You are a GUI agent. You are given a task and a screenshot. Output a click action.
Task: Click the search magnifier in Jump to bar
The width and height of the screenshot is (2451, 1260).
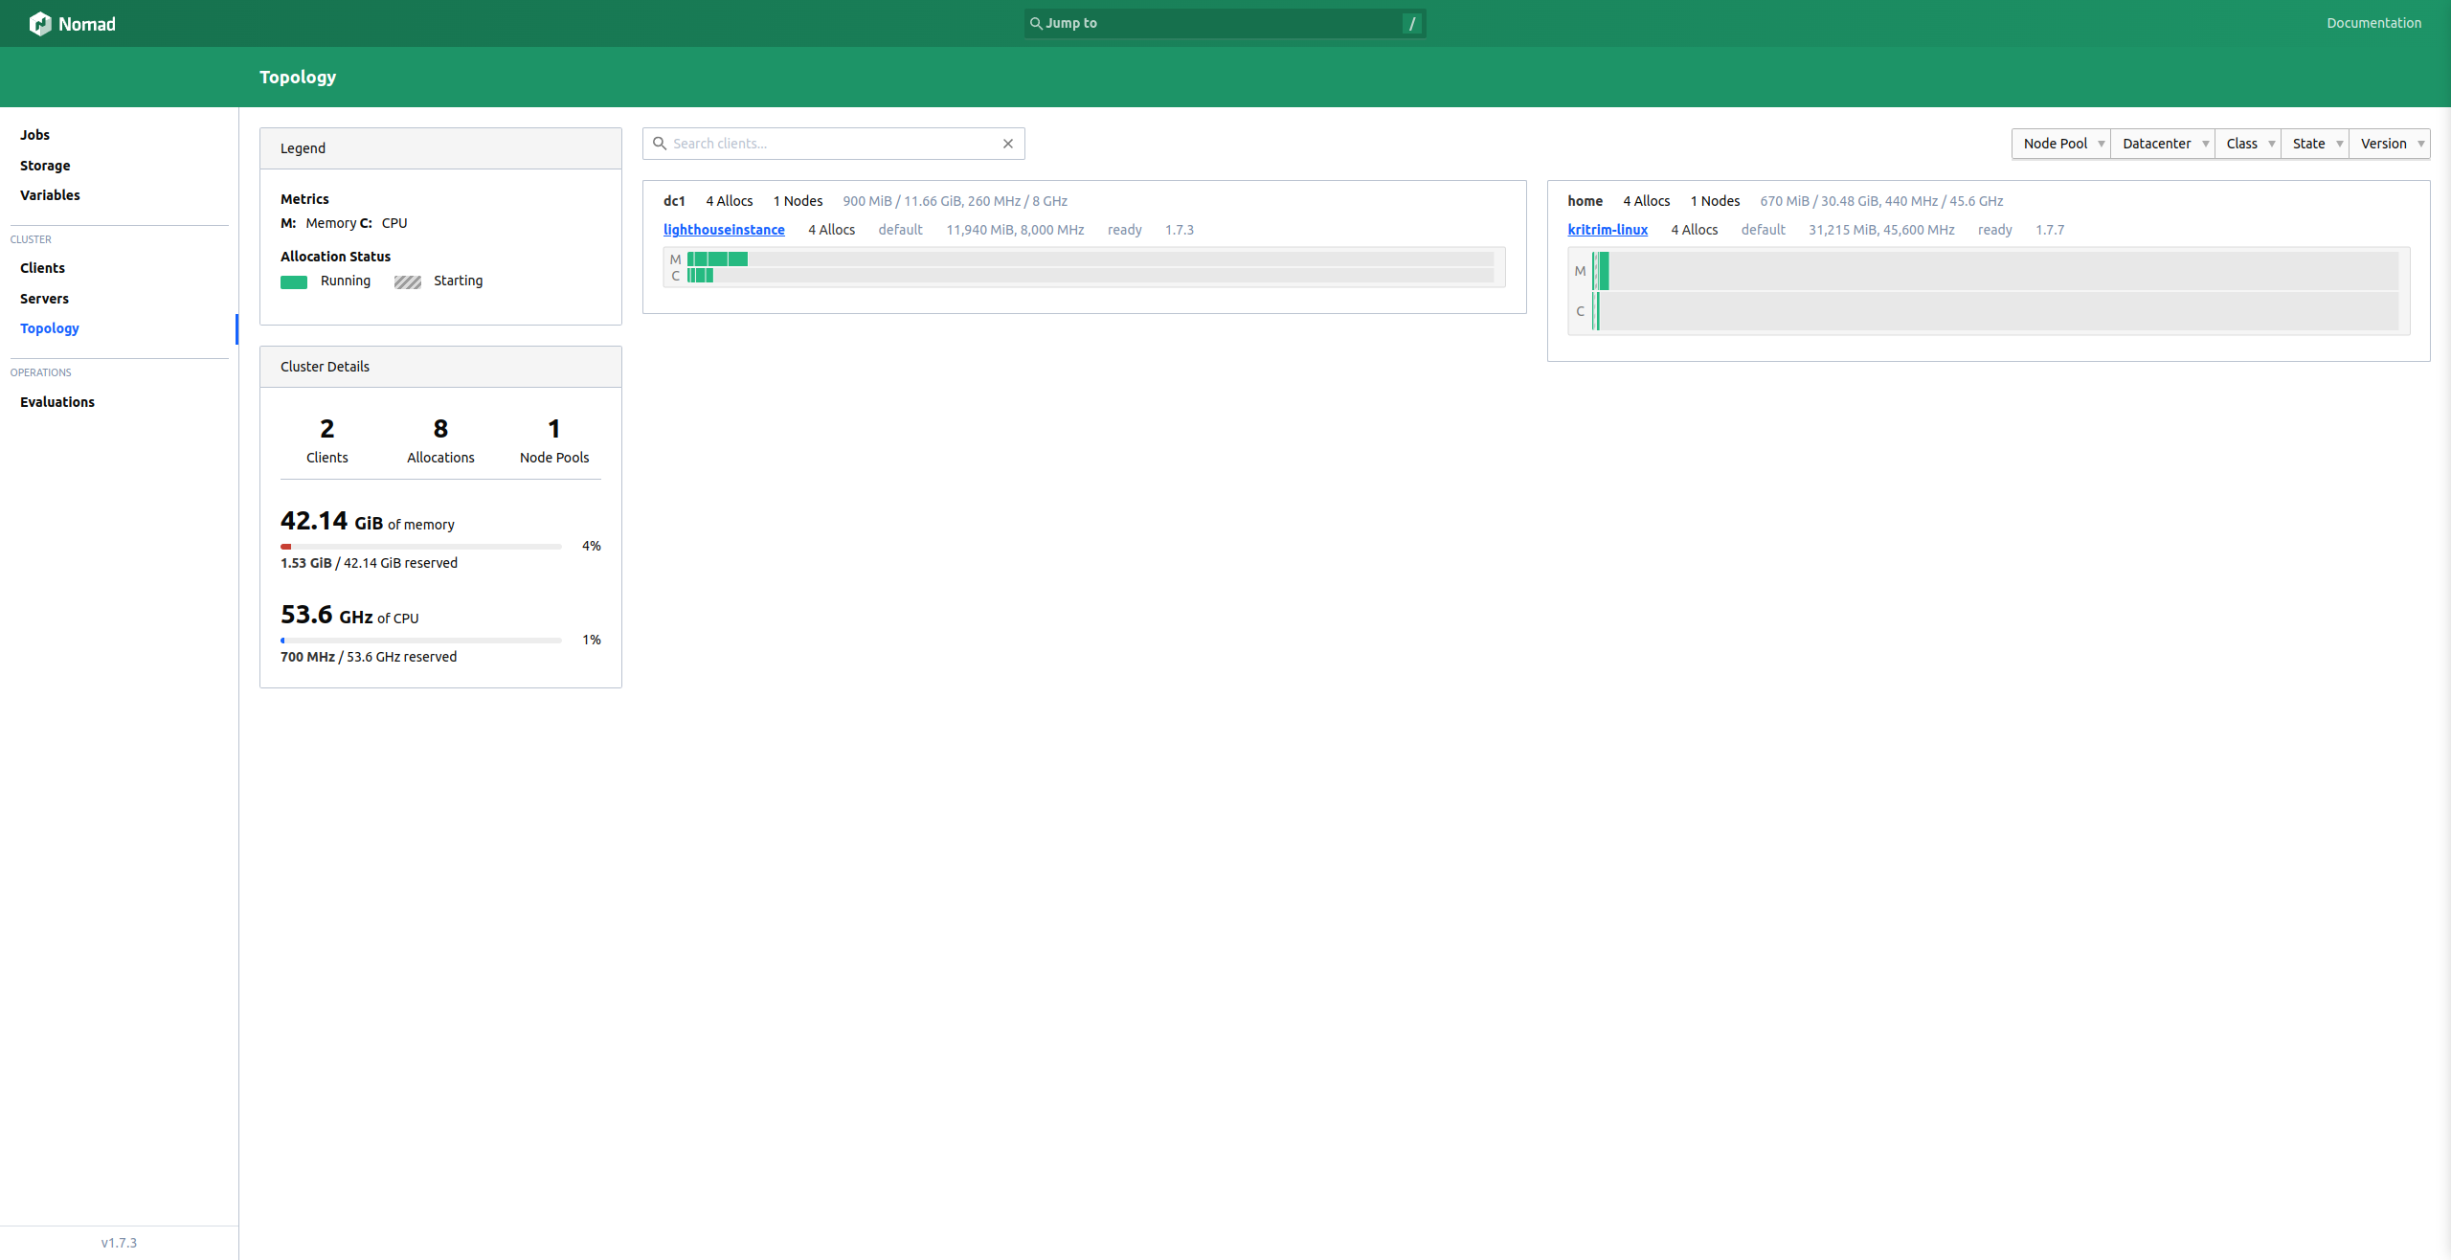click(x=1035, y=23)
